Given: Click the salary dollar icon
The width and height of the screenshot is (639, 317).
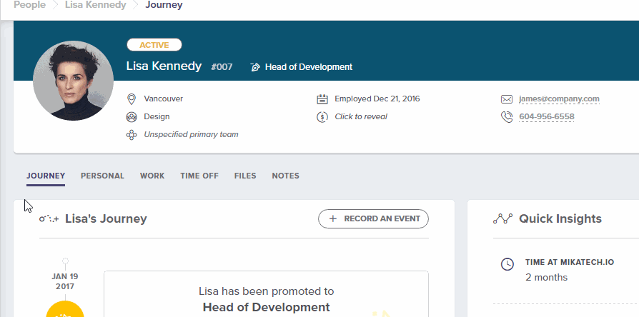Looking at the screenshot, I should coord(322,117).
